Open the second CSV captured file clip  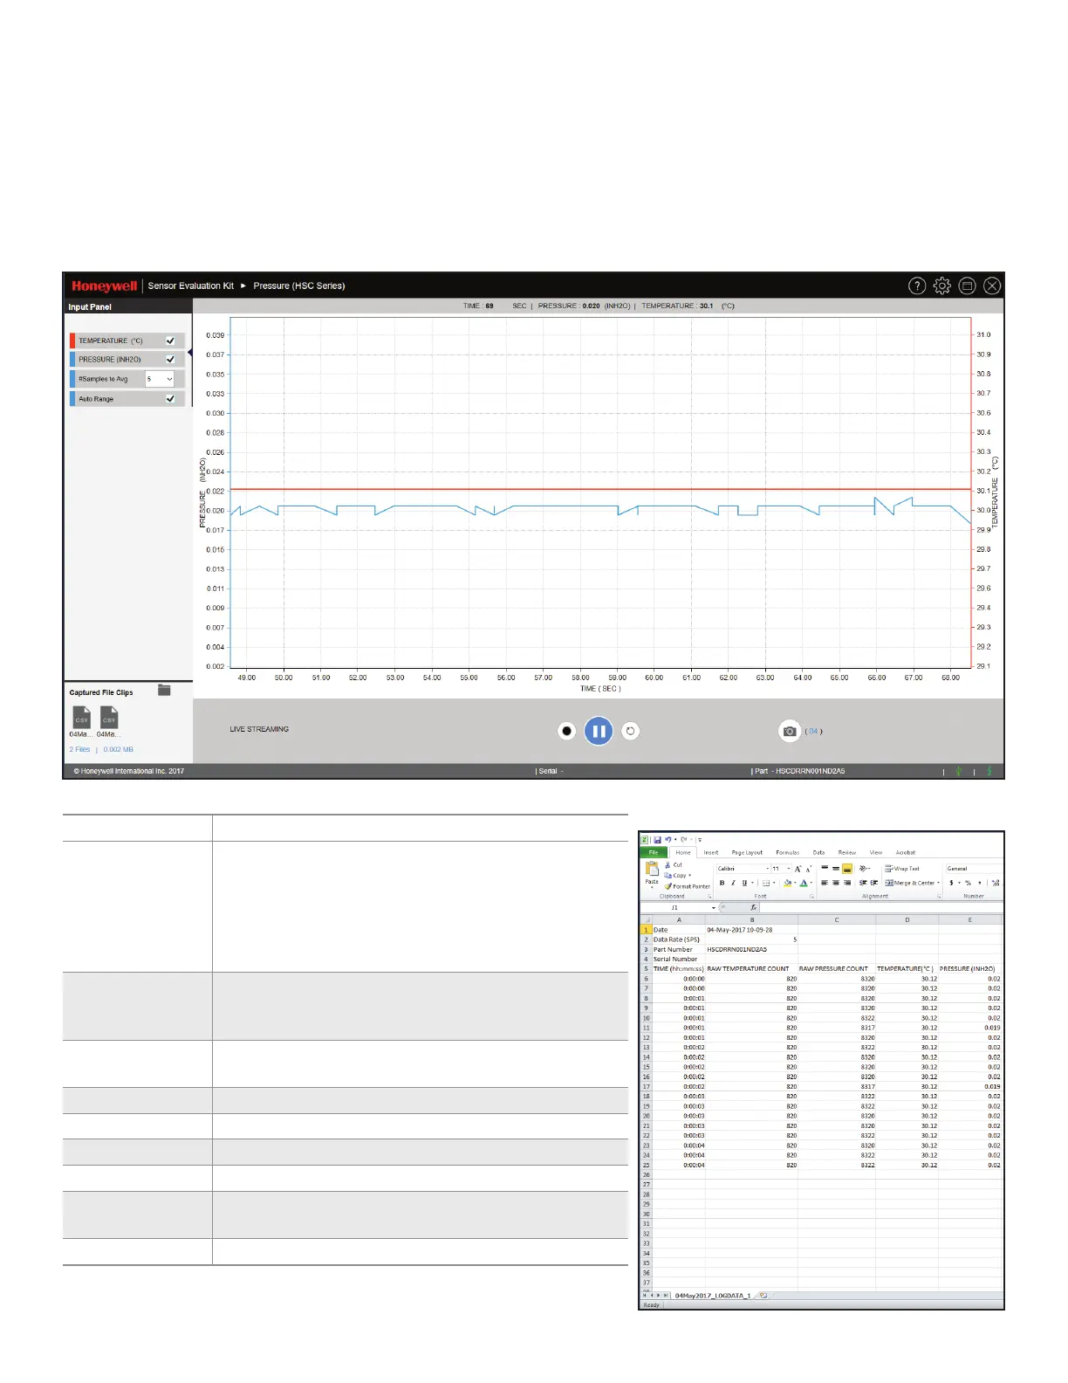[109, 718]
